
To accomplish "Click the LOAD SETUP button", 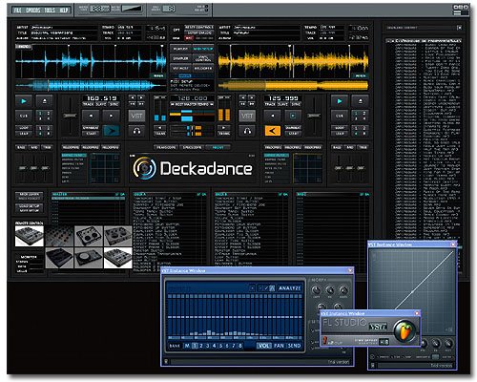I will pyautogui.click(x=30, y=206).
